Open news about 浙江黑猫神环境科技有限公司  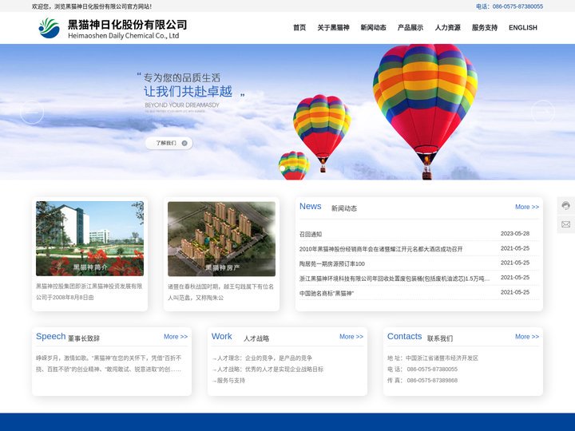point(395,279)
